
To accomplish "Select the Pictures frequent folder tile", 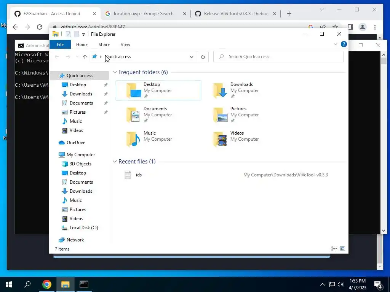I will 245,115.
